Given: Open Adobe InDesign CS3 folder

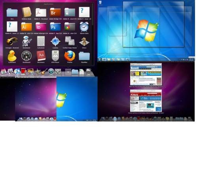Looking at the screenshot, I should [x=41, y=27].
